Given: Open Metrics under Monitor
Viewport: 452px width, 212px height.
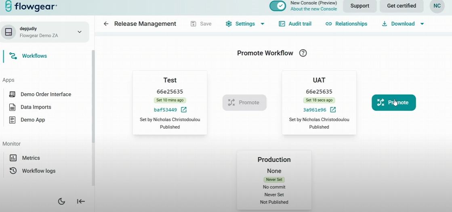Looking at the screenshot, I should 31,158.
